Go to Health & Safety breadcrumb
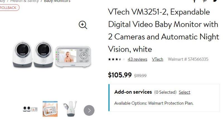Viewport: 223px width, 119px height. (25, 1)
